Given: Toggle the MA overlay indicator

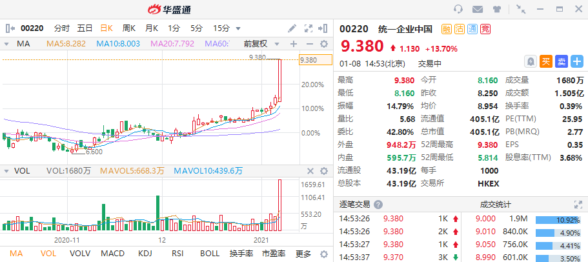Looking at the screenshot, I should 16,254.
